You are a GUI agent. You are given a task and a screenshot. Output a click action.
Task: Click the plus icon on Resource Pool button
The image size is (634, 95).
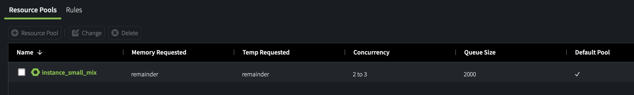point(15,33)
